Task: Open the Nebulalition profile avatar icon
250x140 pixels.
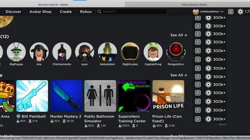Action: tap(196, 12)
